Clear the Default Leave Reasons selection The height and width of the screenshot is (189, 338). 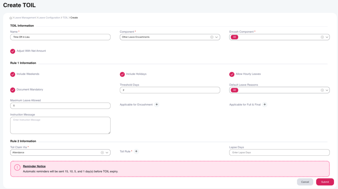coord(322,90)
